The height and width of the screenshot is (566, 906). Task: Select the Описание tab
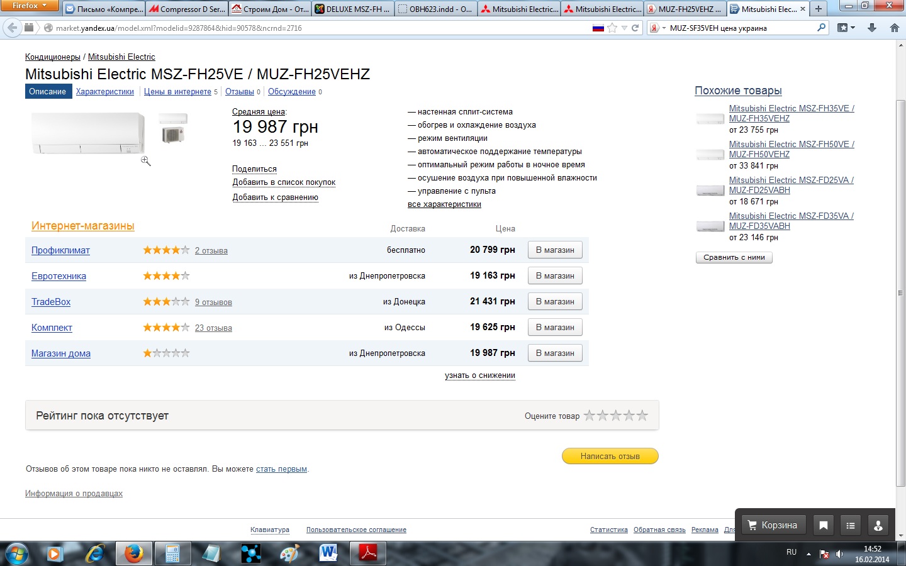coord(47,92)
